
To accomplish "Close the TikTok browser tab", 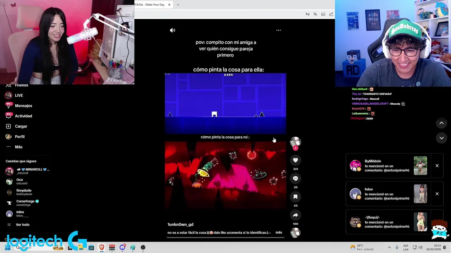I will pos(169,5).
